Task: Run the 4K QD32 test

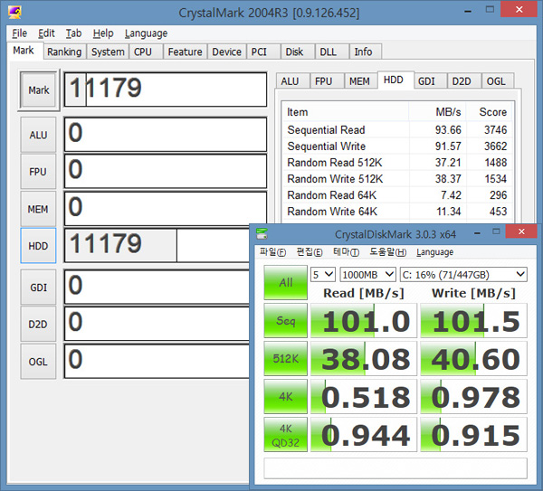Action: click(285, 435)
